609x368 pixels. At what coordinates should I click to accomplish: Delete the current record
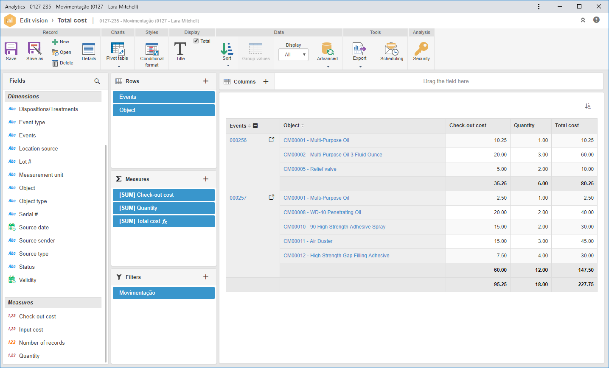coord(63,63)
